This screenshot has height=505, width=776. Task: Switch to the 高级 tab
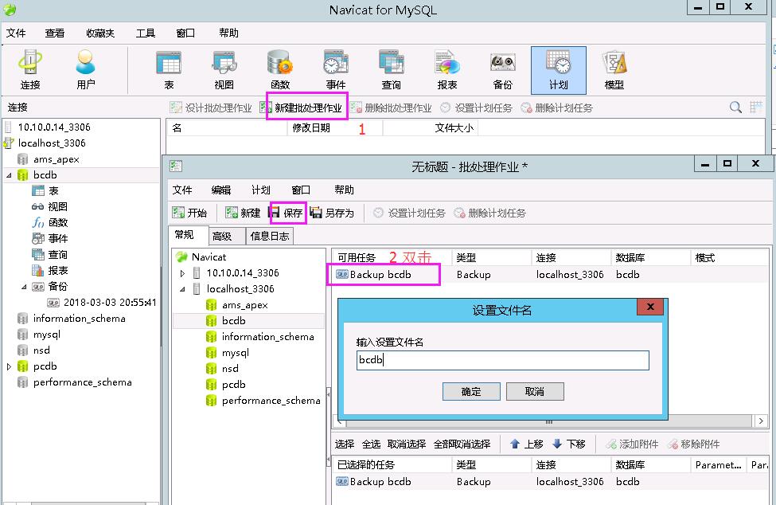(222, 236)
